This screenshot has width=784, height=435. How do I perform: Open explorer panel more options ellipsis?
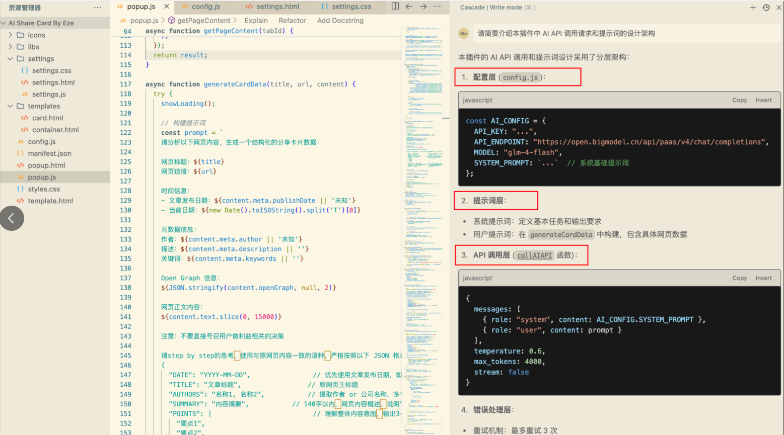97,8
